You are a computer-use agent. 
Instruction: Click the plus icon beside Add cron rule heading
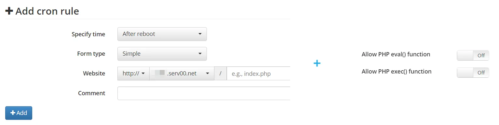9,11
